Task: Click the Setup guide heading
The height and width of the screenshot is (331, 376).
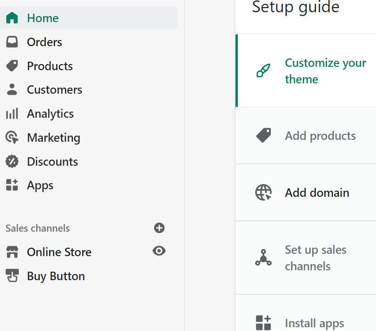Action: [296, 7]
